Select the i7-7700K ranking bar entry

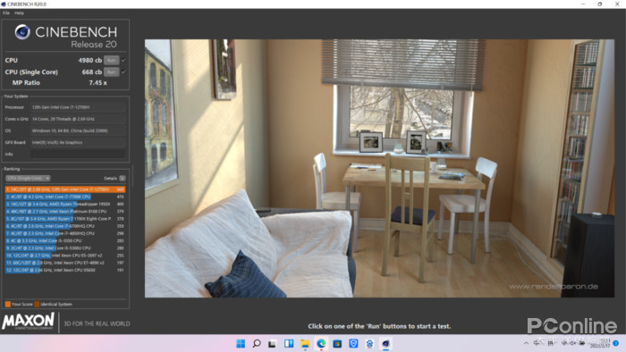coord(65,197)
